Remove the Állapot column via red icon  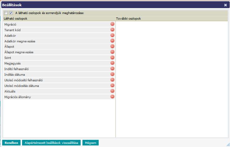click(112, 46)
